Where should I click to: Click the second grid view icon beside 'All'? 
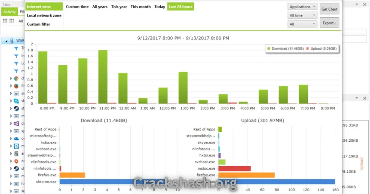click(12, 21)
